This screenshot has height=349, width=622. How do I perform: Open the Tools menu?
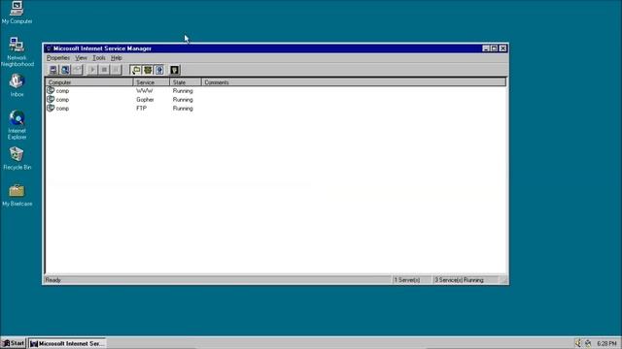[x=99, y=58]
